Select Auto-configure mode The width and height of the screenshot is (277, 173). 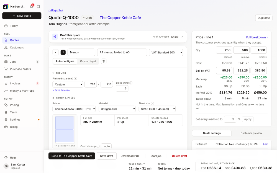(65, 61)
